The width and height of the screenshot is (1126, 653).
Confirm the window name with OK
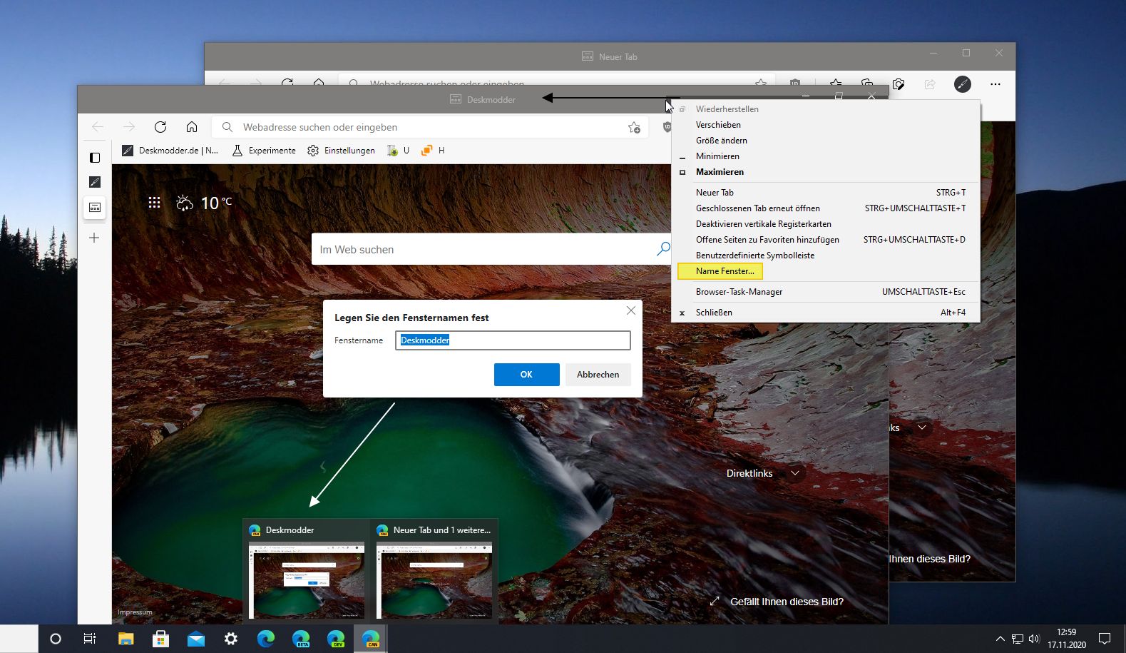pos(526,375)
